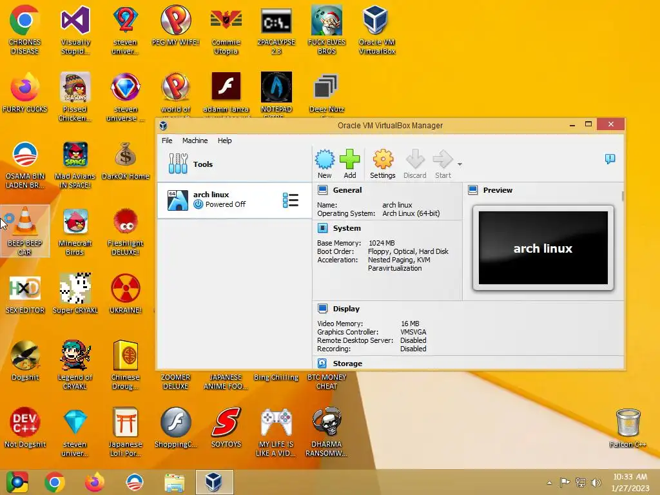Click the ZOOMER DELUXE desktop label
The height and width of the screenshot is (495, 660).
click(175, 382)
